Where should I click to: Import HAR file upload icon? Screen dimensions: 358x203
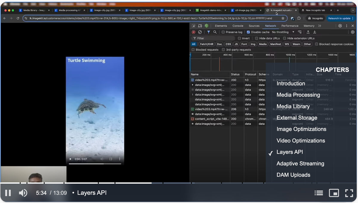308,32
